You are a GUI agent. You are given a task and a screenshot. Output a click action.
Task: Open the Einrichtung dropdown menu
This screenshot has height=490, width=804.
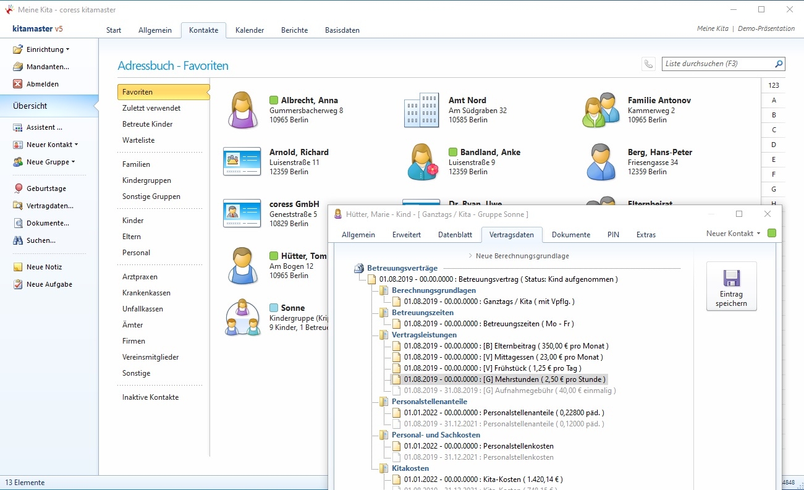pyautogui.click(x=48, y=49)
